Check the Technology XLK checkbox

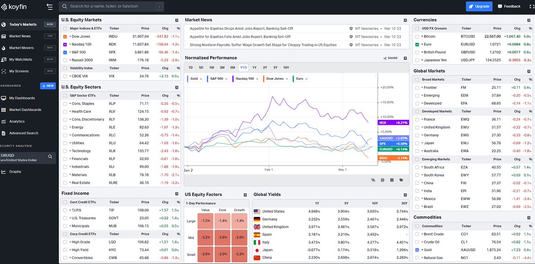[65, 151]
